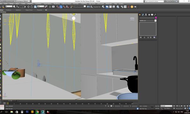Image resolution: width=190 pixels, height=114 pixels.
Task: Open the Utilities command panel tab
Action: click(x=155, y=15)
